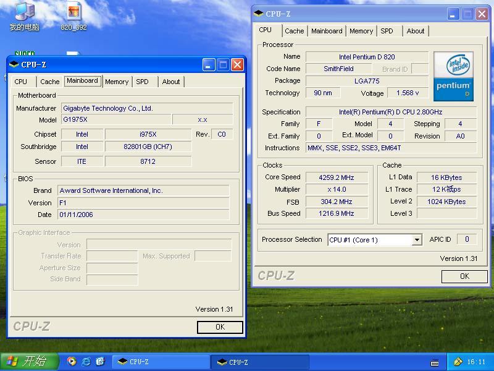
Task: Click the BIOS Date value 01/11/2006
Action: coord(143,215)
